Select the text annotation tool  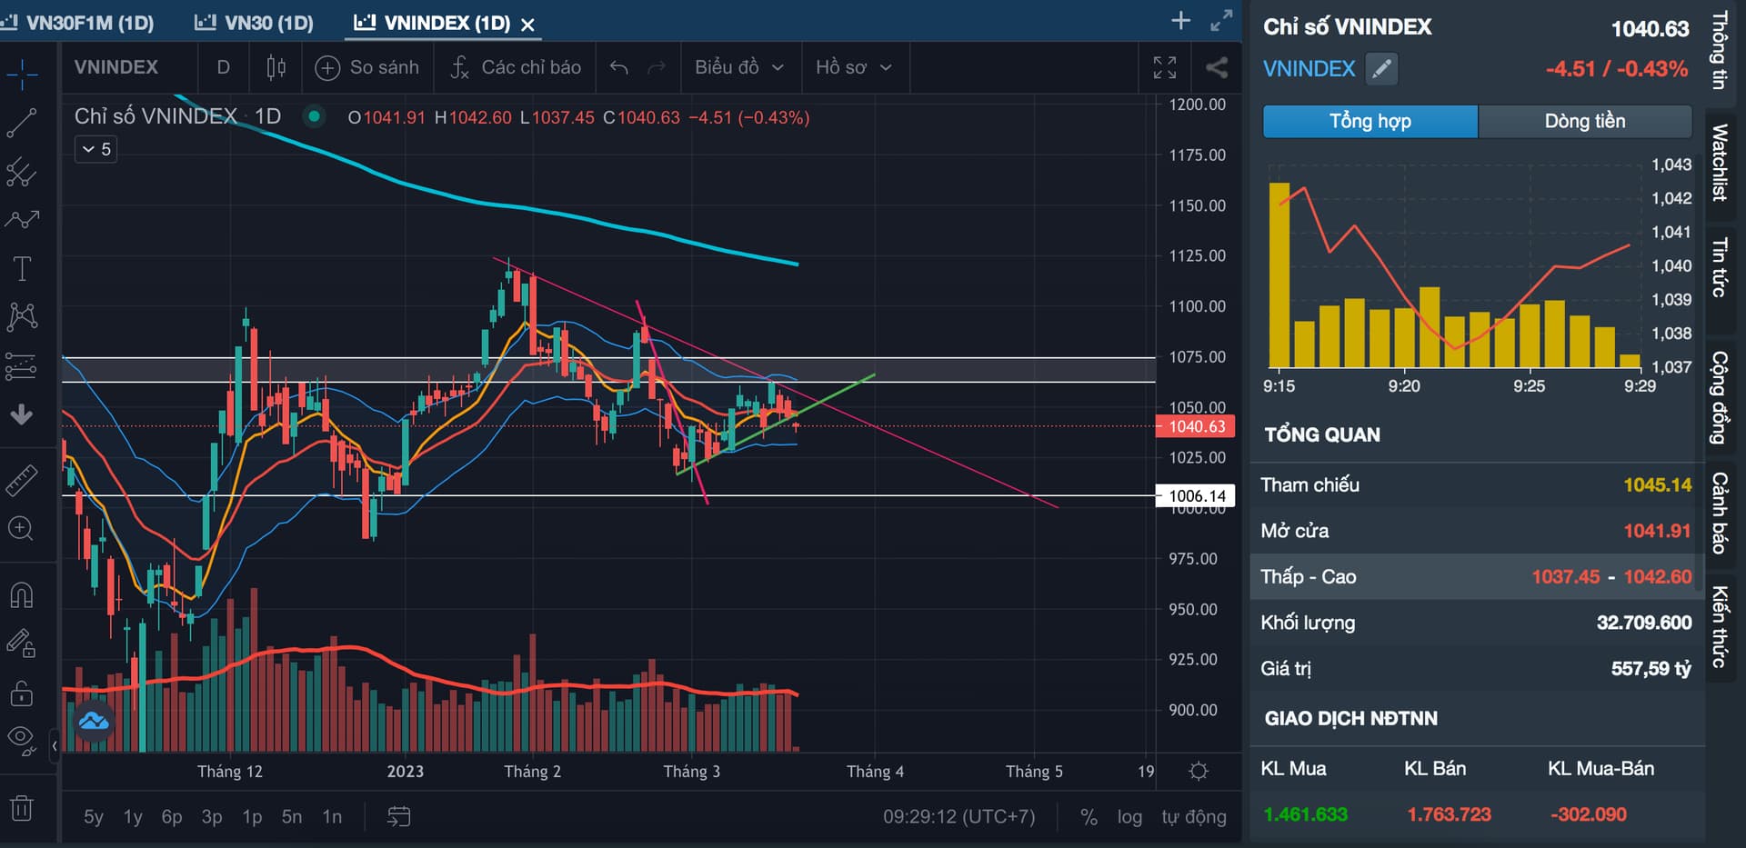point(22,269)
